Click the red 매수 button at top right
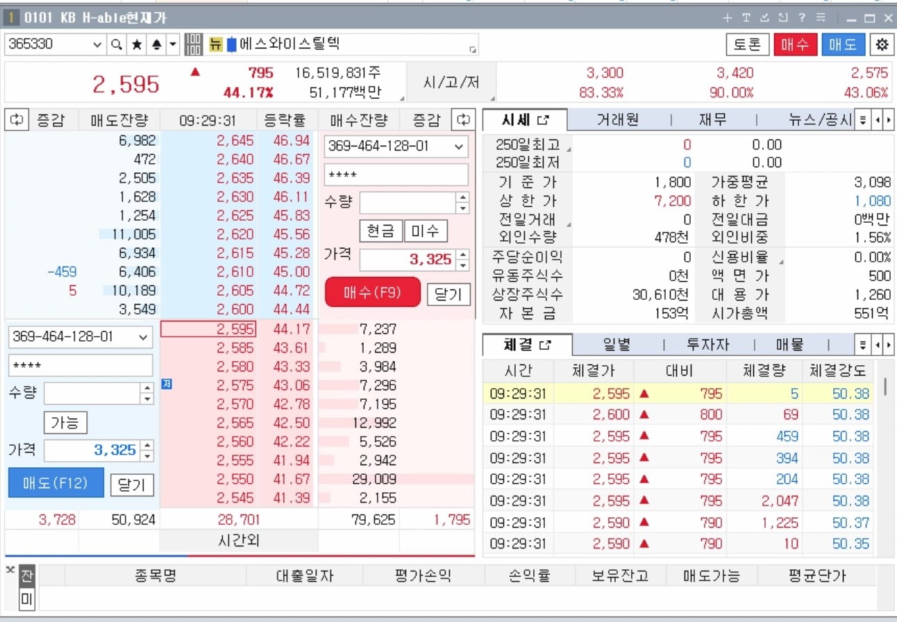Viewport: 897px width, 622px height. pos(794,45)
